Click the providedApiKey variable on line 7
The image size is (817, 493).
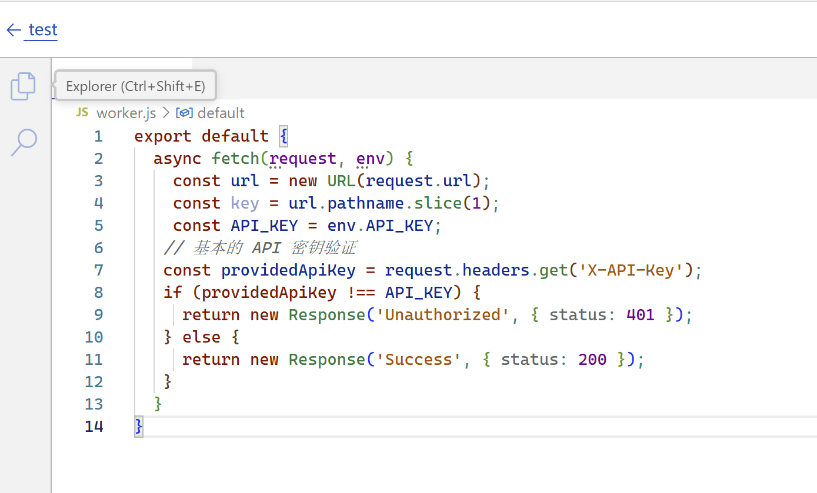pyautogui.click(x=288, y=270)
